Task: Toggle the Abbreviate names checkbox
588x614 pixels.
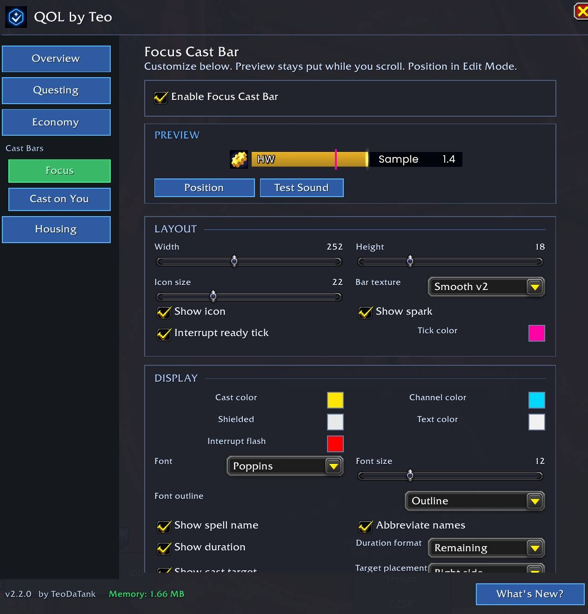Action: [x=366, y=526]
